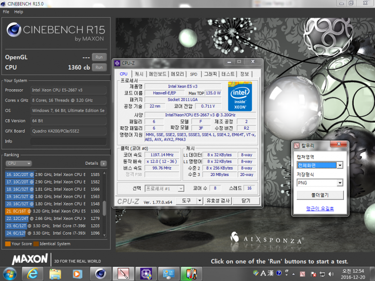Click the GFX Board field Quadro K4200
Screen dimensions: 375x281
(69, 131)
